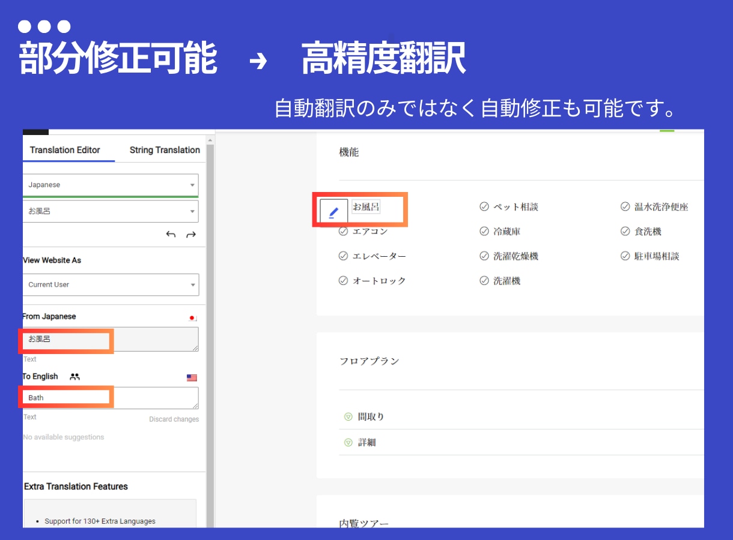Image resolution: width=733 pixels, height=540 pixels.
Task: Click the people icon next to To English
Action: pyautogui.click(x=75, y=377)
